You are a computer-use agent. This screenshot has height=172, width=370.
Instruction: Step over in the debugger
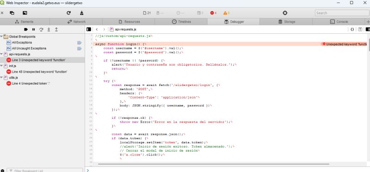point(41,30)
